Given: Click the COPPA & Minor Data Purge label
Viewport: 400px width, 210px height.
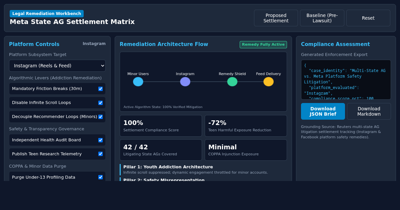Looking at the screenshot, I should pyautogui.click(x=38, y=166).
